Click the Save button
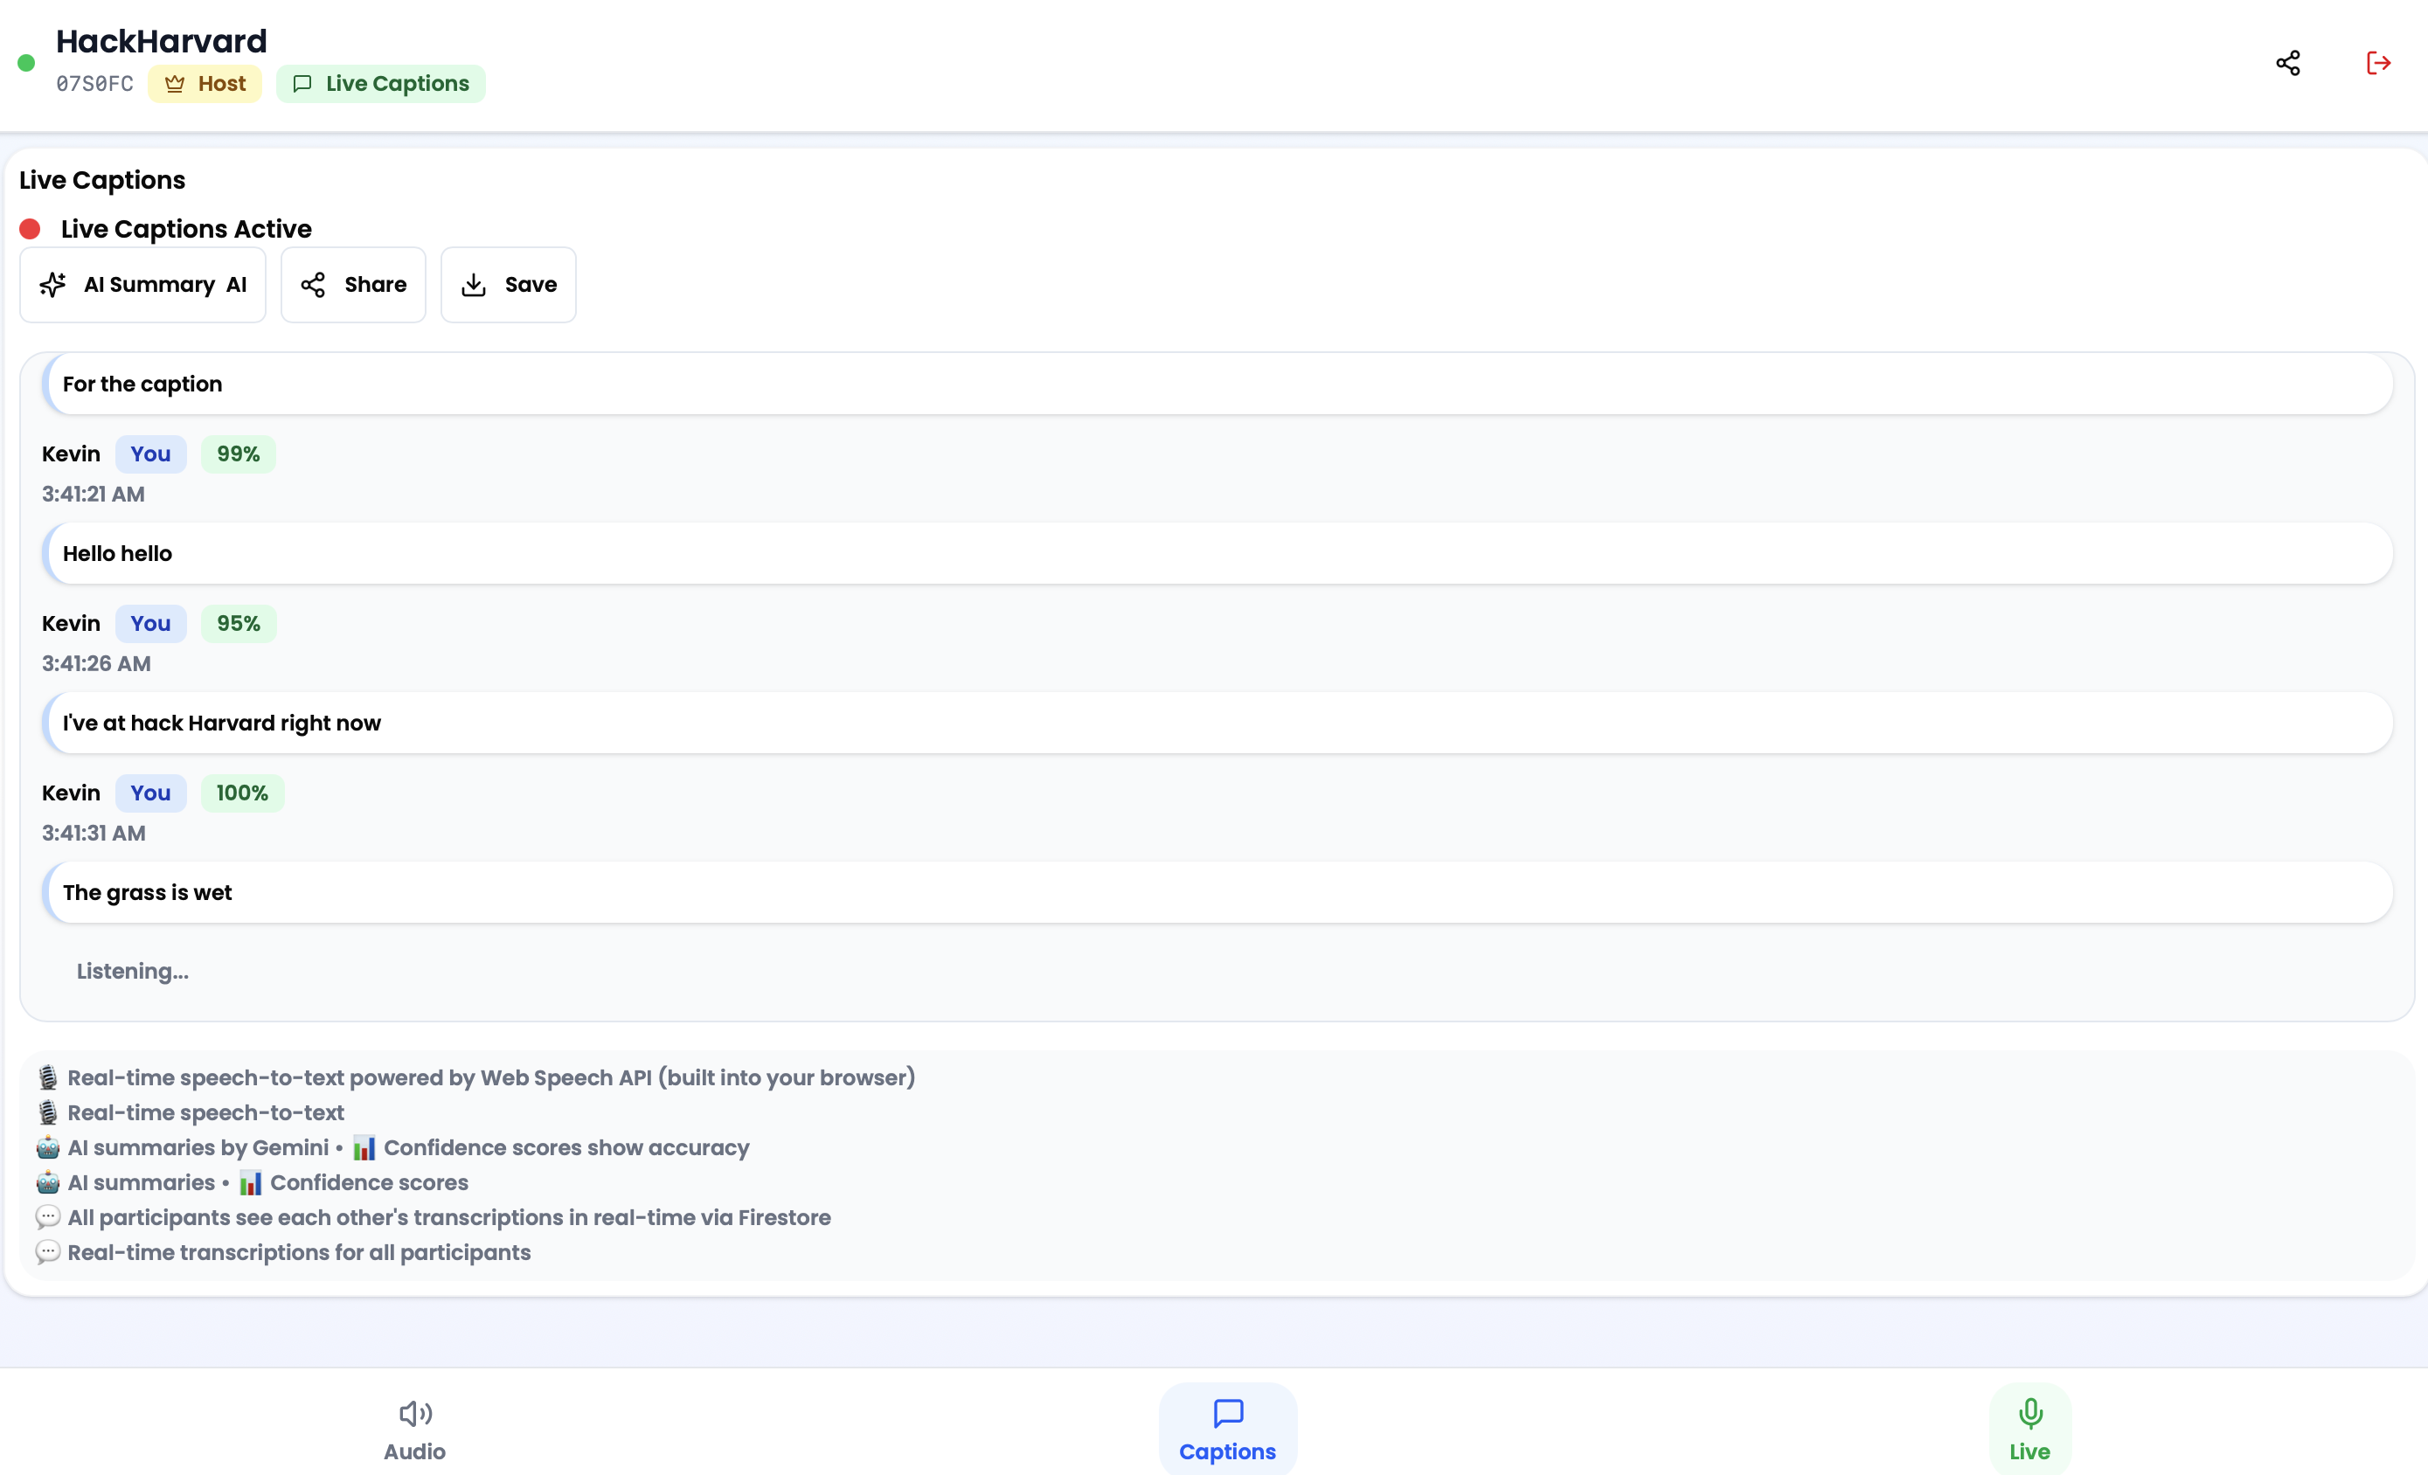This screenshot has width=2428, height=1475. [531, 285]
